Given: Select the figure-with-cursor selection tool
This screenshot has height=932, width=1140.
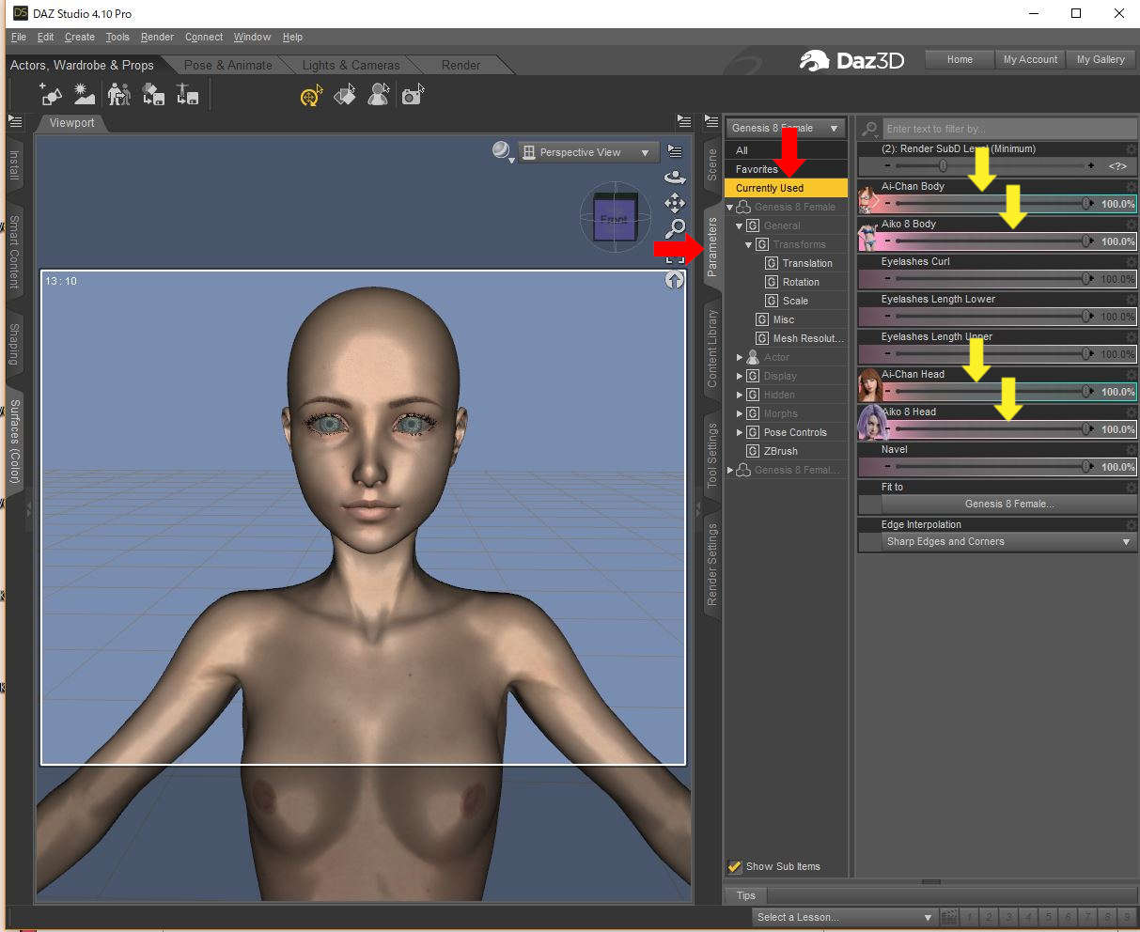Looking at the screenshot, I should click(379, 95).
